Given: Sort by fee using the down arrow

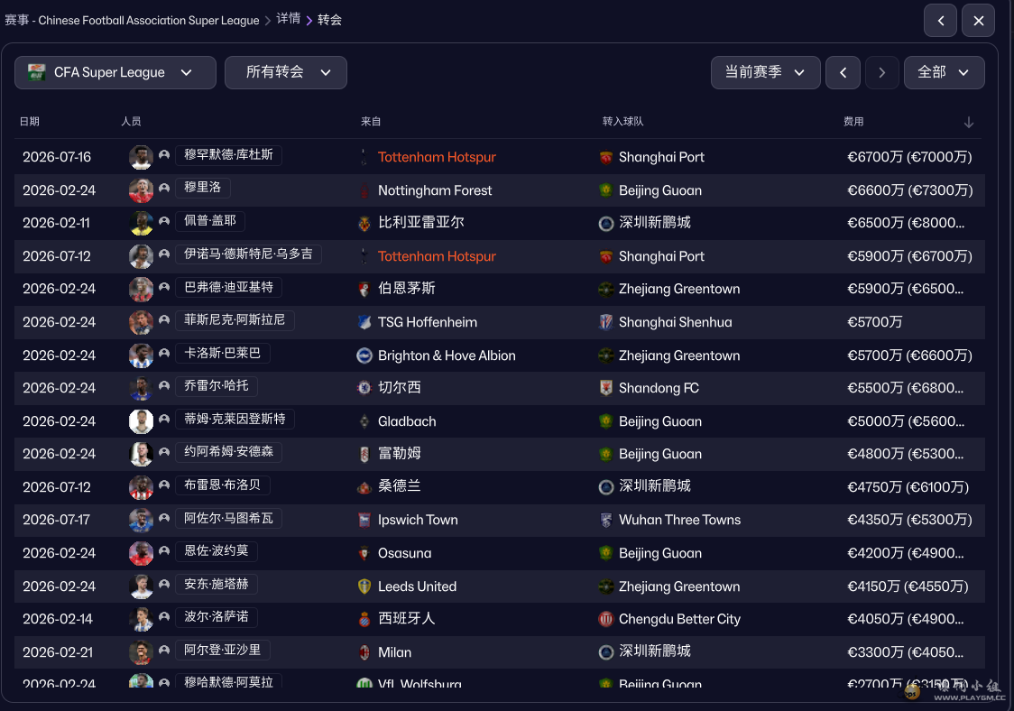Looking at the screenshot, I should (x=969, y=122).
